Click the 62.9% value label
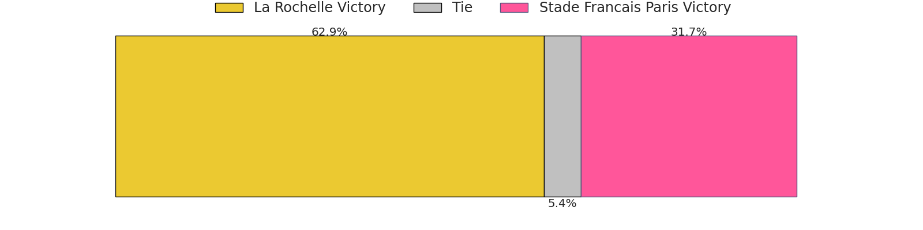923x230 pixels. click(329, 32)
